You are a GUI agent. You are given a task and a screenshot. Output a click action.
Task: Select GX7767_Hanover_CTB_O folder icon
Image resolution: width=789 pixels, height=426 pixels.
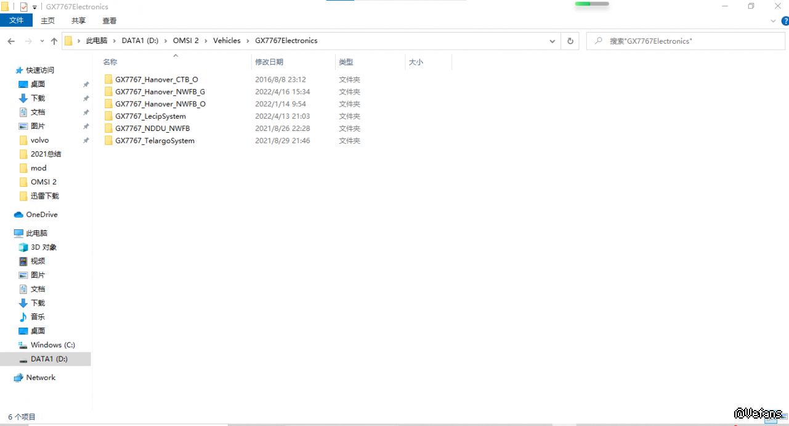[108, 79]
